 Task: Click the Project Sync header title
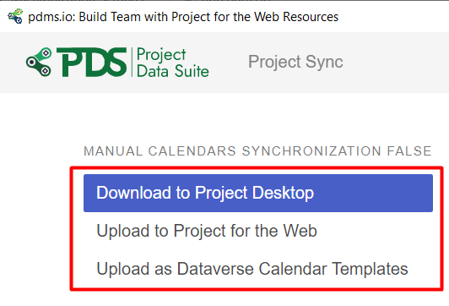coord(295,62)
